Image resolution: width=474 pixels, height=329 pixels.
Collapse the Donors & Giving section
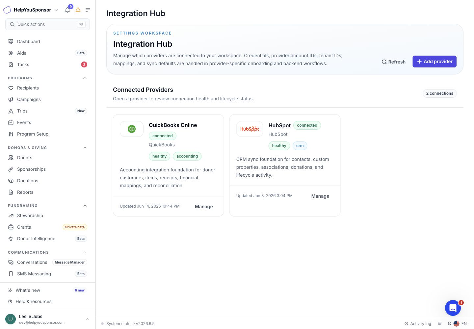tap(85, 148)
